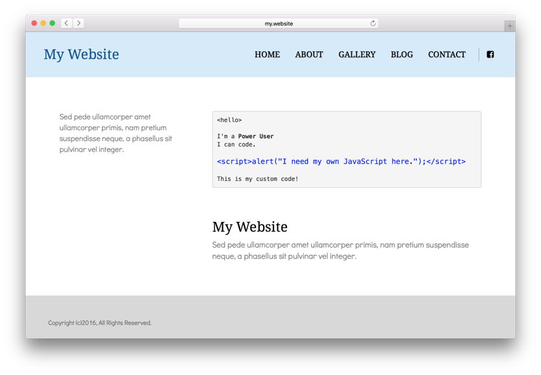Viewport: 541px width, 375px height.
Task: Click the bold Power User text
Action: [256, 136]
